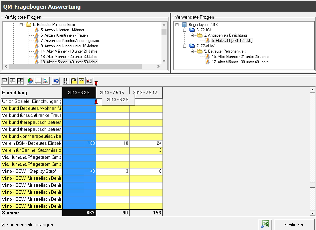316x230 pixels.
Task: Click the move-column-left toolbar icon
Action: (x=5, y=81)
